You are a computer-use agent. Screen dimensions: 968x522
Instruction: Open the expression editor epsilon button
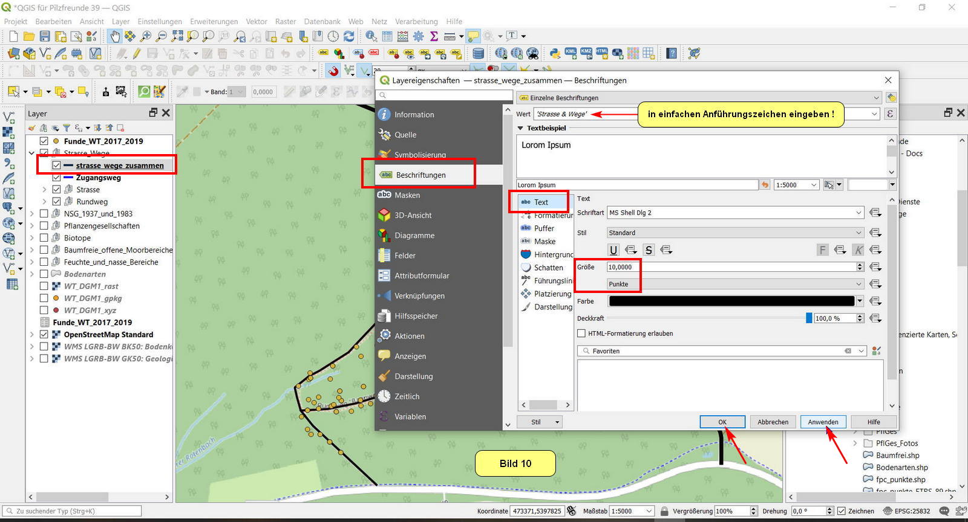pos(890,114)
